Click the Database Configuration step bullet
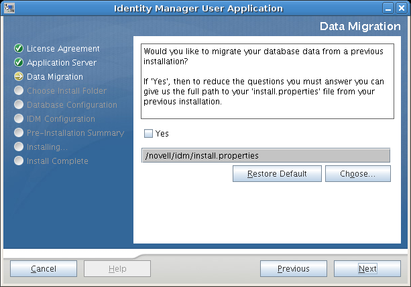411x287 pixels. [x=19, y=105]
